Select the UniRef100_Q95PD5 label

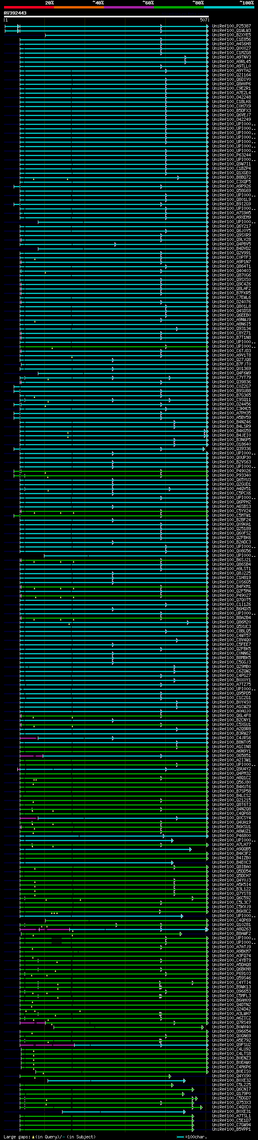[x=231, y=694]
